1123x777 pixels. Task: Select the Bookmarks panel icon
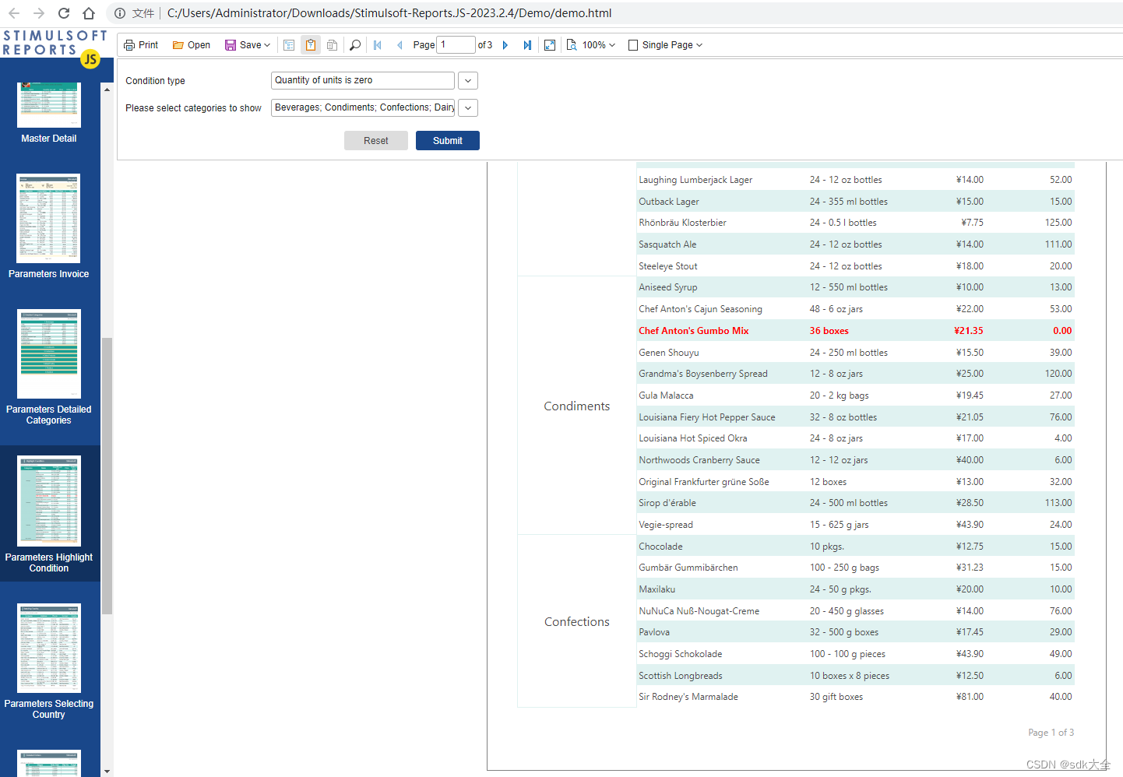pos(289,44)
